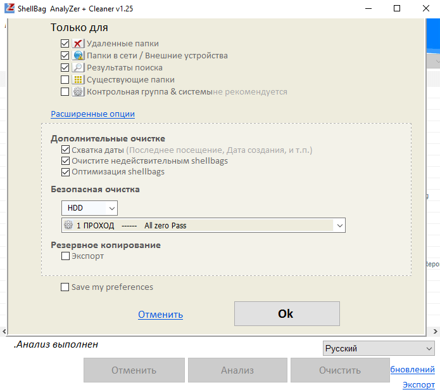Enable the Существующие папки checkbox

tap(65, 80)
